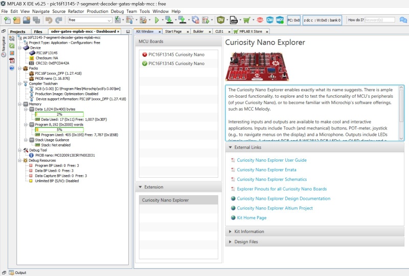Open the configuration dropdown showing free
This screenshot has height=276, width=409.
[x=90, y=20]
